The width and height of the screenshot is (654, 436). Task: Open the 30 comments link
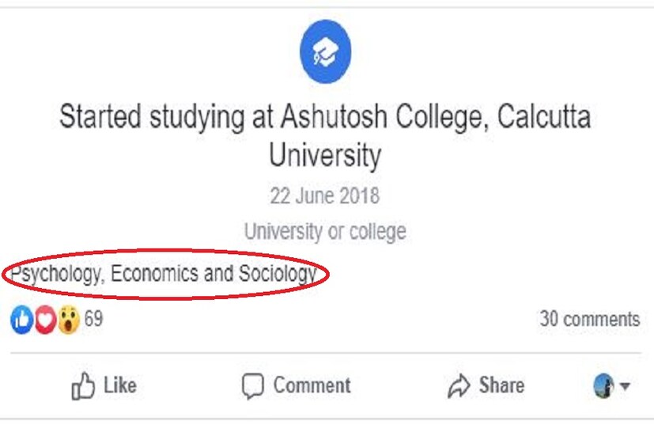[589, 319]
